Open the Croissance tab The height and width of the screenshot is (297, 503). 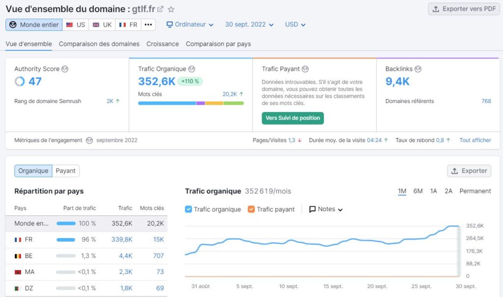click(x=163, y=44)
